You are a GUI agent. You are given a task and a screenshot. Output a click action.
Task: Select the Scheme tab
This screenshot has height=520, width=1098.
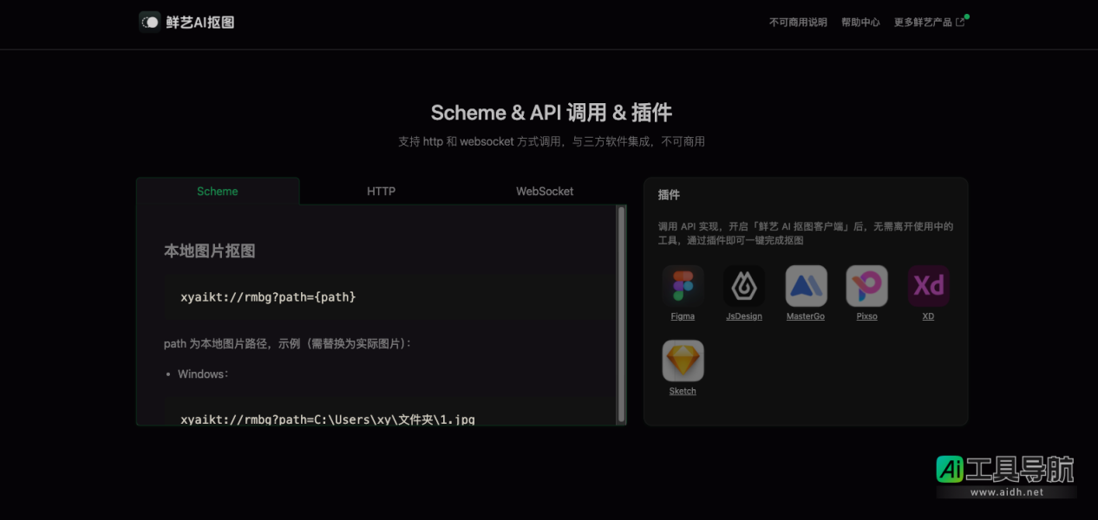pyautogui.click(x=217, y=191)
